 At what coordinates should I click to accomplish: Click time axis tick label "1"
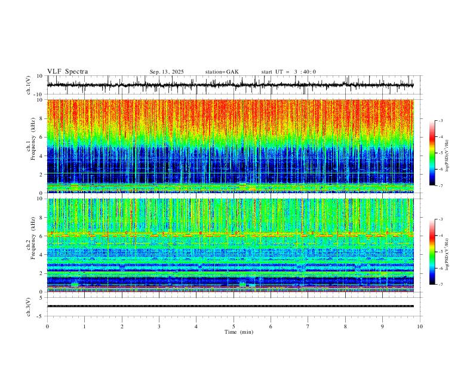coord(84,327)
